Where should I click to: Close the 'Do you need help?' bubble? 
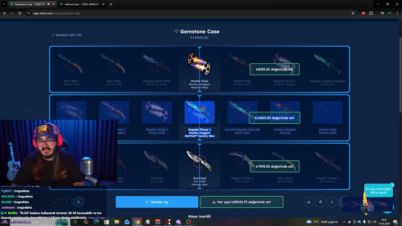(392, 185)
